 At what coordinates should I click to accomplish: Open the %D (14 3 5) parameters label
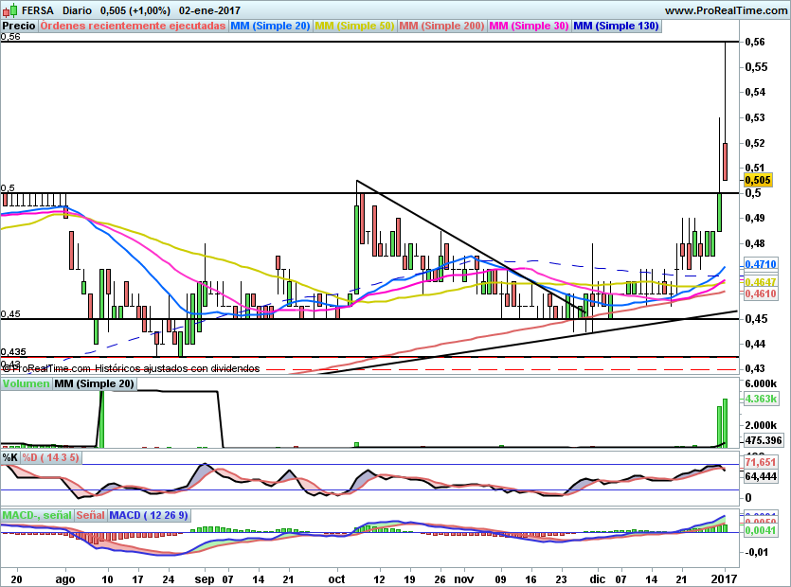[x=50, y=457]
